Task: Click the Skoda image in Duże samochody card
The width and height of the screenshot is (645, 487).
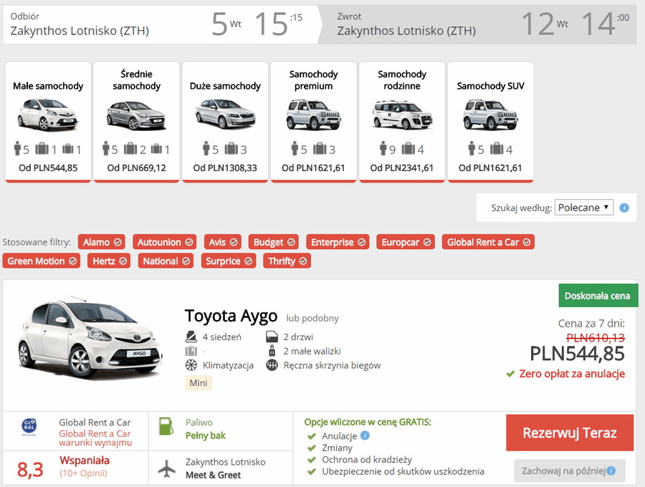Action: pos(225,114)
